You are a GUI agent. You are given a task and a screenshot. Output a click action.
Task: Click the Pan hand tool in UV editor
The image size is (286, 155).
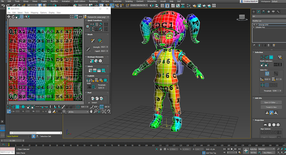pyautogui.click(x=91, y=112)
